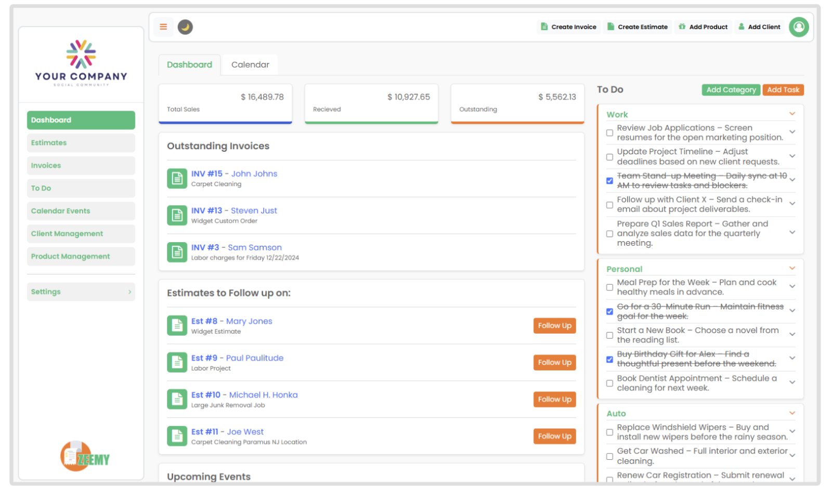
Task: Check off Meal Prep for the Week
Action: (x=609, y=287)
